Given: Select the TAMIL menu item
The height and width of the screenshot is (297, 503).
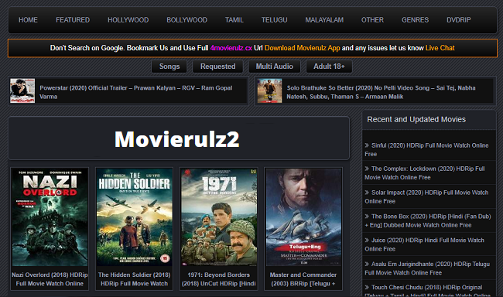Looking at the screenshot, I should 234,20.
